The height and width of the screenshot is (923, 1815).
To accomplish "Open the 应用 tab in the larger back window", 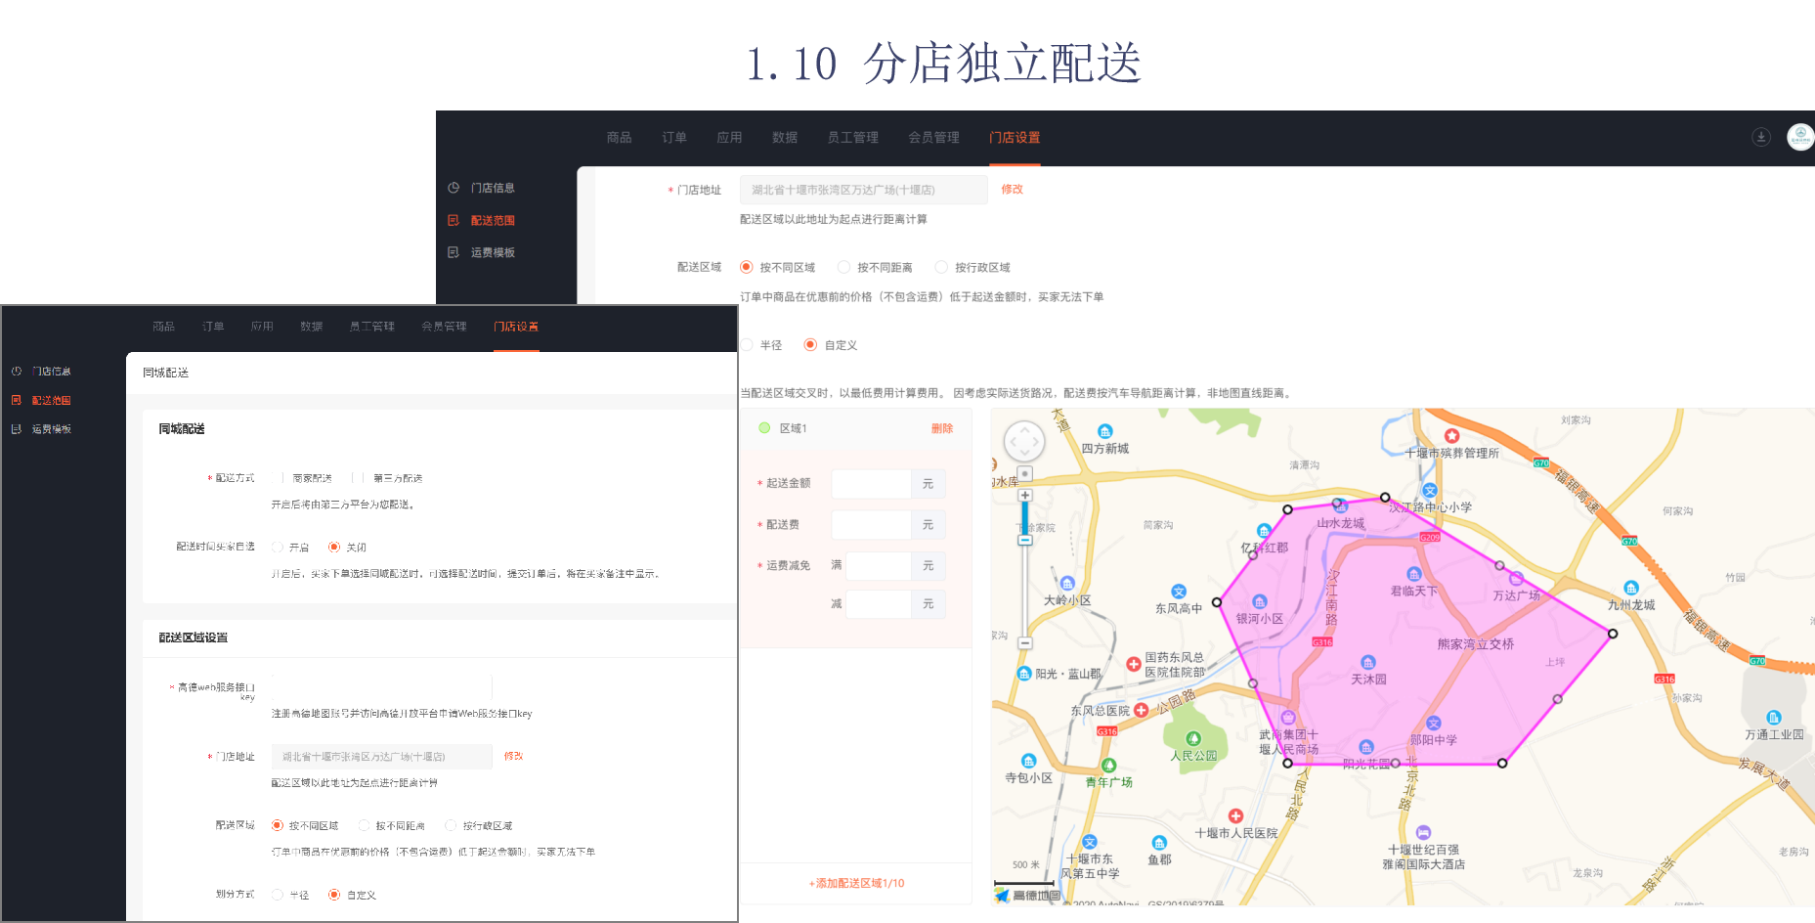I will pos(729,138).
